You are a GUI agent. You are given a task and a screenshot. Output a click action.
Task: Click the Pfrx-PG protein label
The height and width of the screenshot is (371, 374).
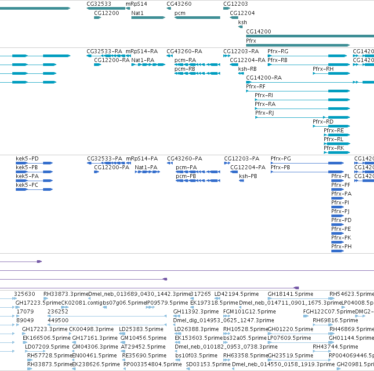click(x=281, y=159)
